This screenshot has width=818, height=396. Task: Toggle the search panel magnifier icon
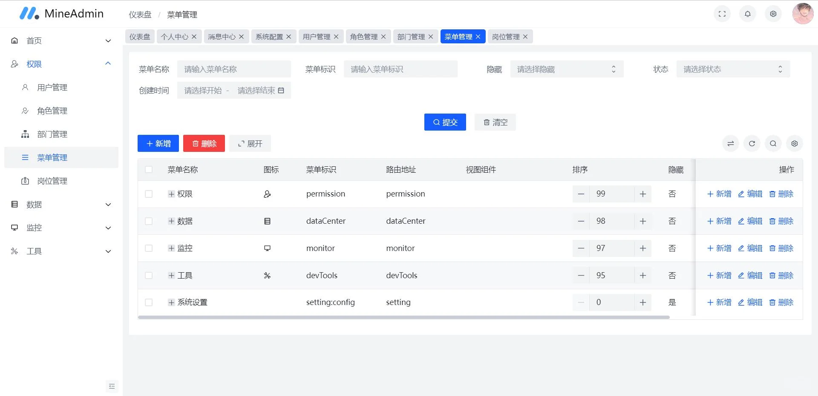tap(773, 144)
